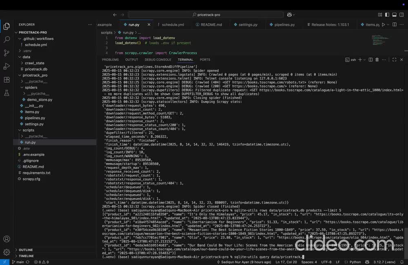Image resolution: width=408 pixels, height=265 pixels.
Task: Collapse the .github/workflows folder
Action: tap(55, 39)
